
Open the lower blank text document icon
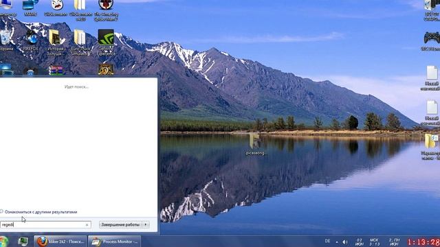(x=432, y=113)
